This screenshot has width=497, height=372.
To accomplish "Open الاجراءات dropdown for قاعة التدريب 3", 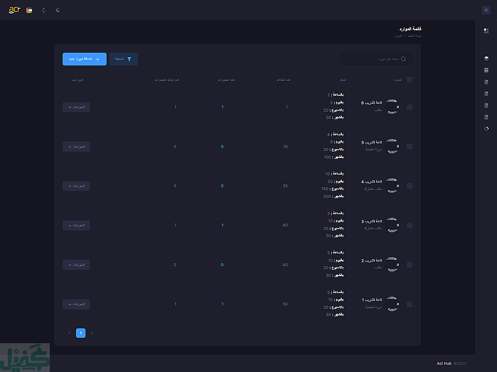I will 77,225.
